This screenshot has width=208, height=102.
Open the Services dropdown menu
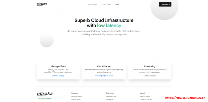92,5
